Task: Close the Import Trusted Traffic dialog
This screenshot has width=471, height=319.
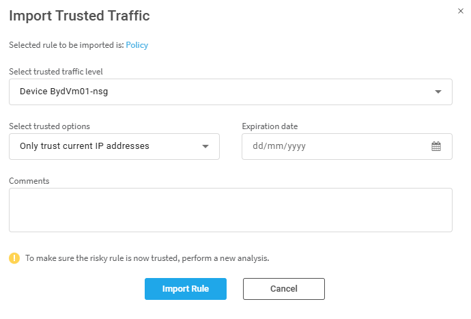Action: click(x=460, y=11)
